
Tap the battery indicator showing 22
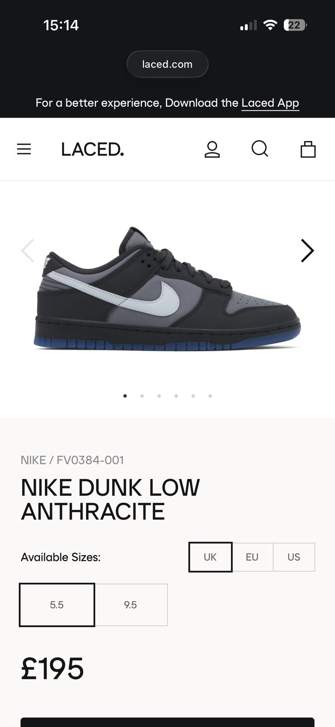pos(295,25)
